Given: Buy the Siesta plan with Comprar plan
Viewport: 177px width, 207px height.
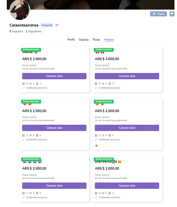Looking at the screenshot, I should coord(54,76).
